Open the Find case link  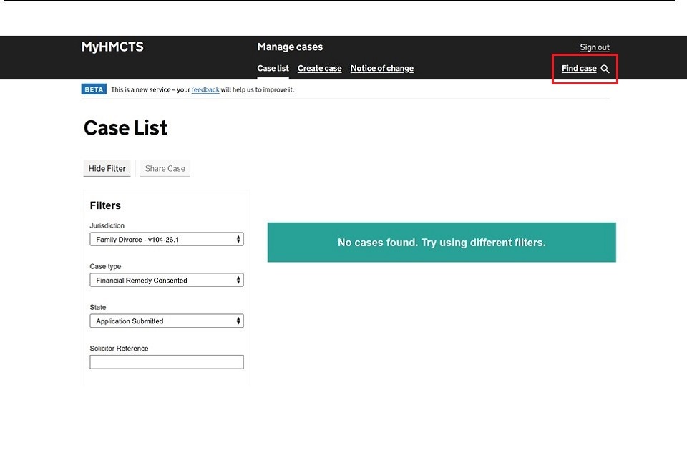coord(579,69)
